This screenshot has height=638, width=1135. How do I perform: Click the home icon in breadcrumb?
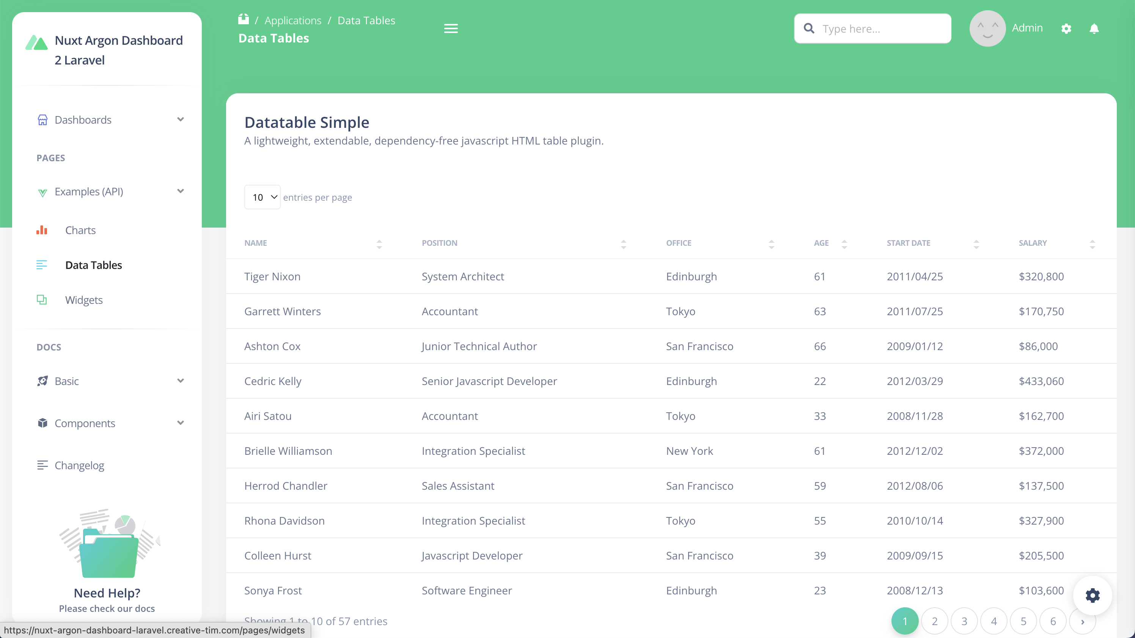tap(243, 19)
